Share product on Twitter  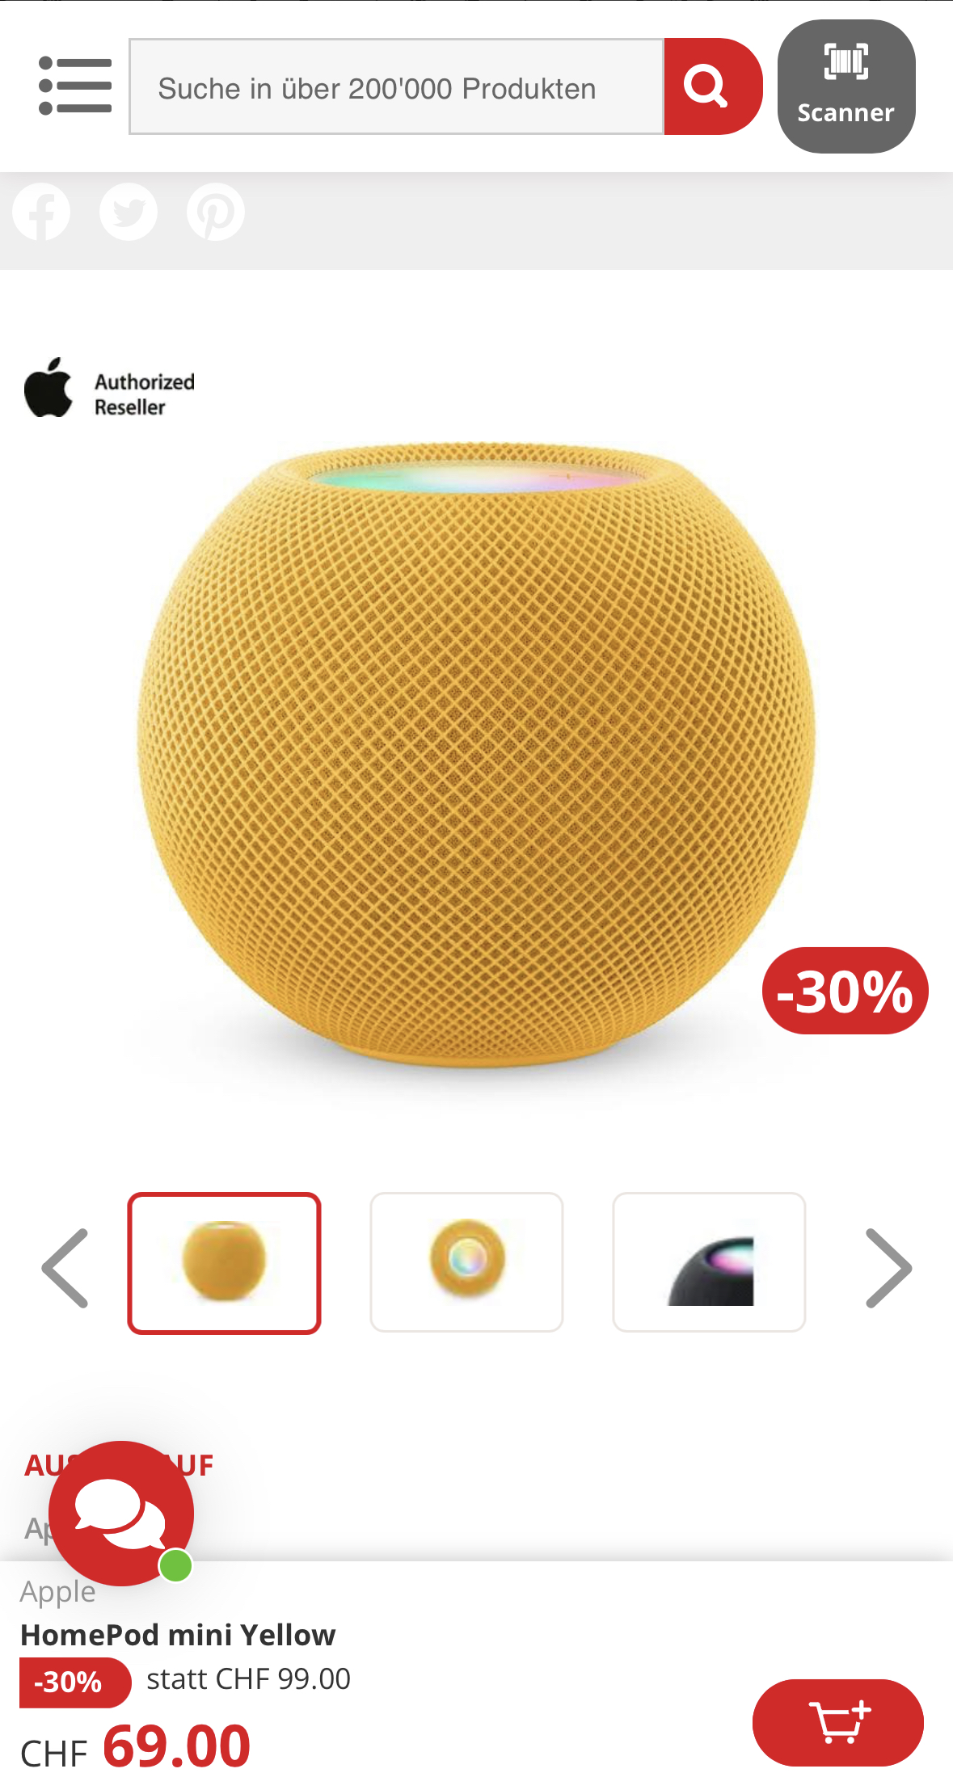pos(129,212)
